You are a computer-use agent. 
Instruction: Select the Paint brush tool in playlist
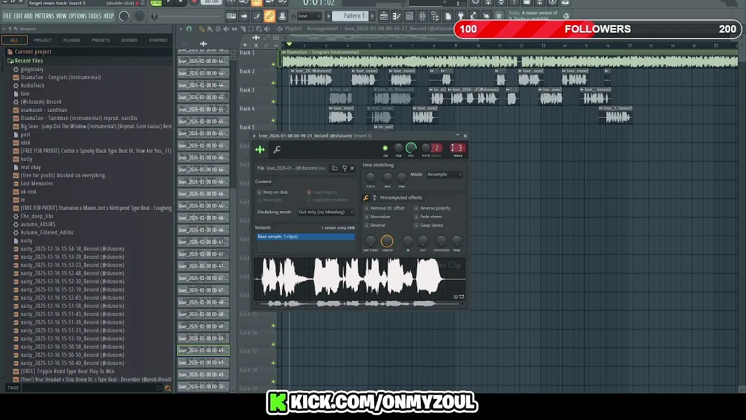[x=210, y=29]
